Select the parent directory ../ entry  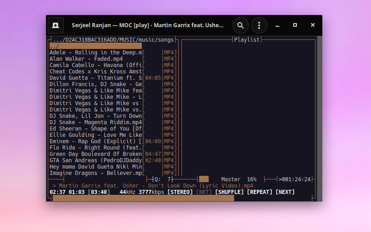click(95, 46)
